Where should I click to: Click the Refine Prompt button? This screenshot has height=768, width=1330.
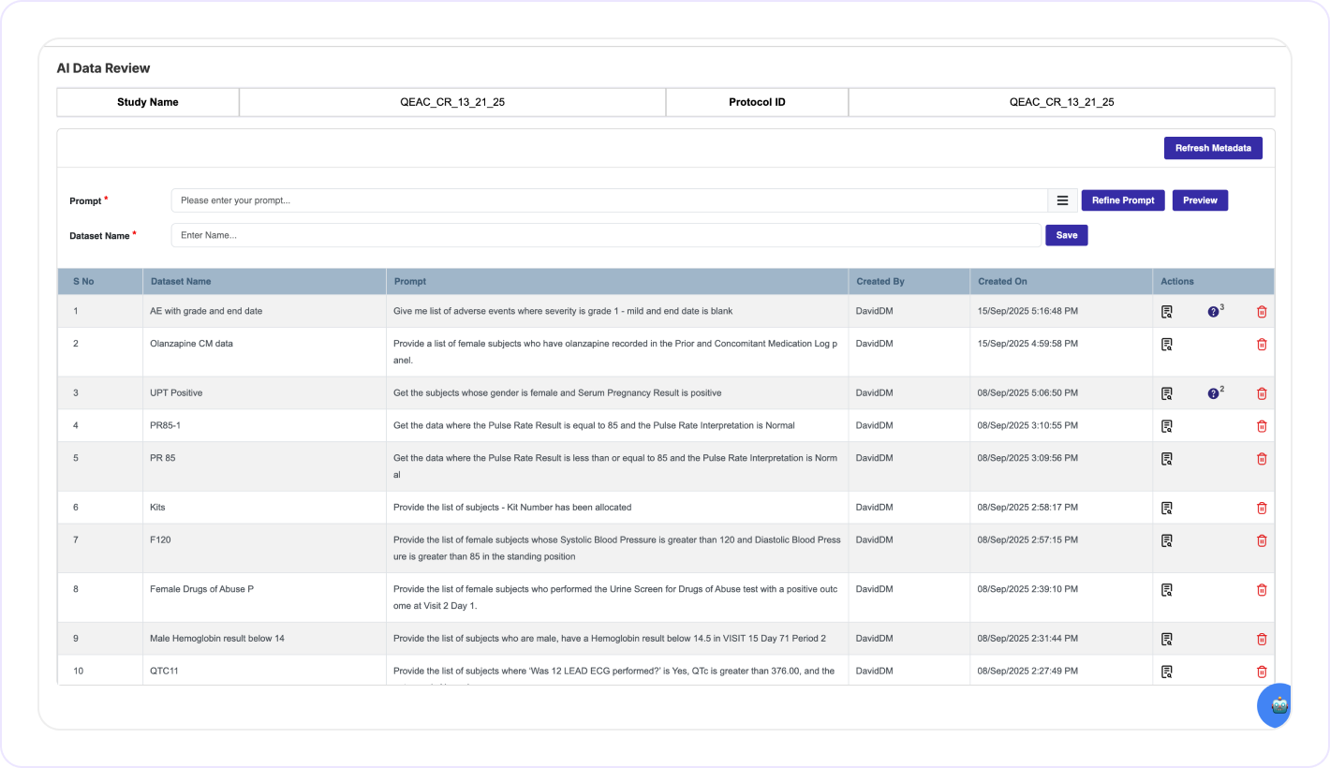tap(1122, 199)
